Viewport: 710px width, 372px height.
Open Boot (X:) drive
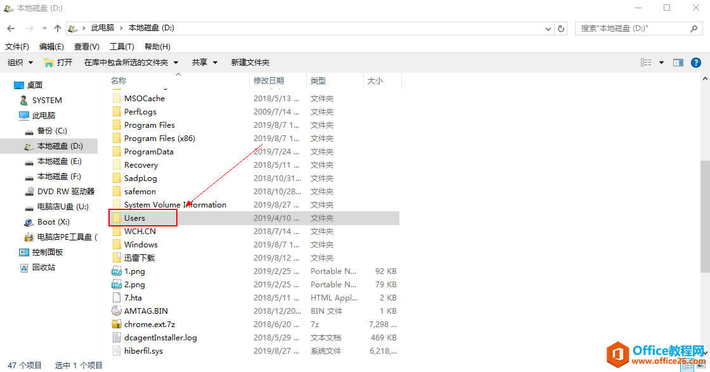53,222
